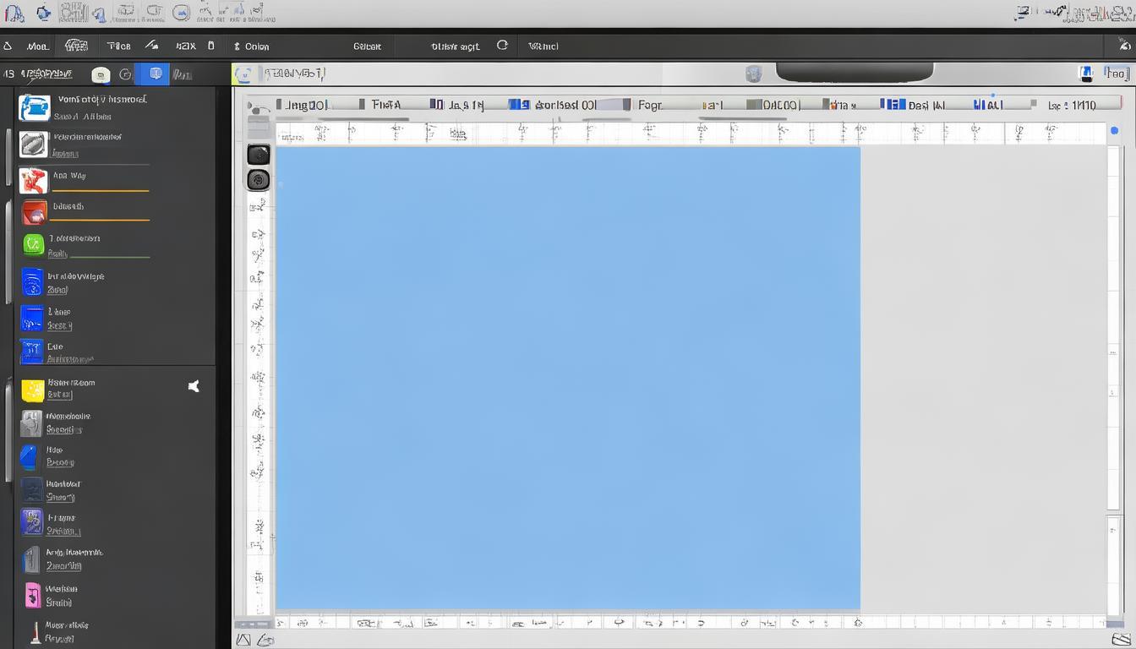Toggle the blue highlighted button in sidebar header

pos(156,74)
